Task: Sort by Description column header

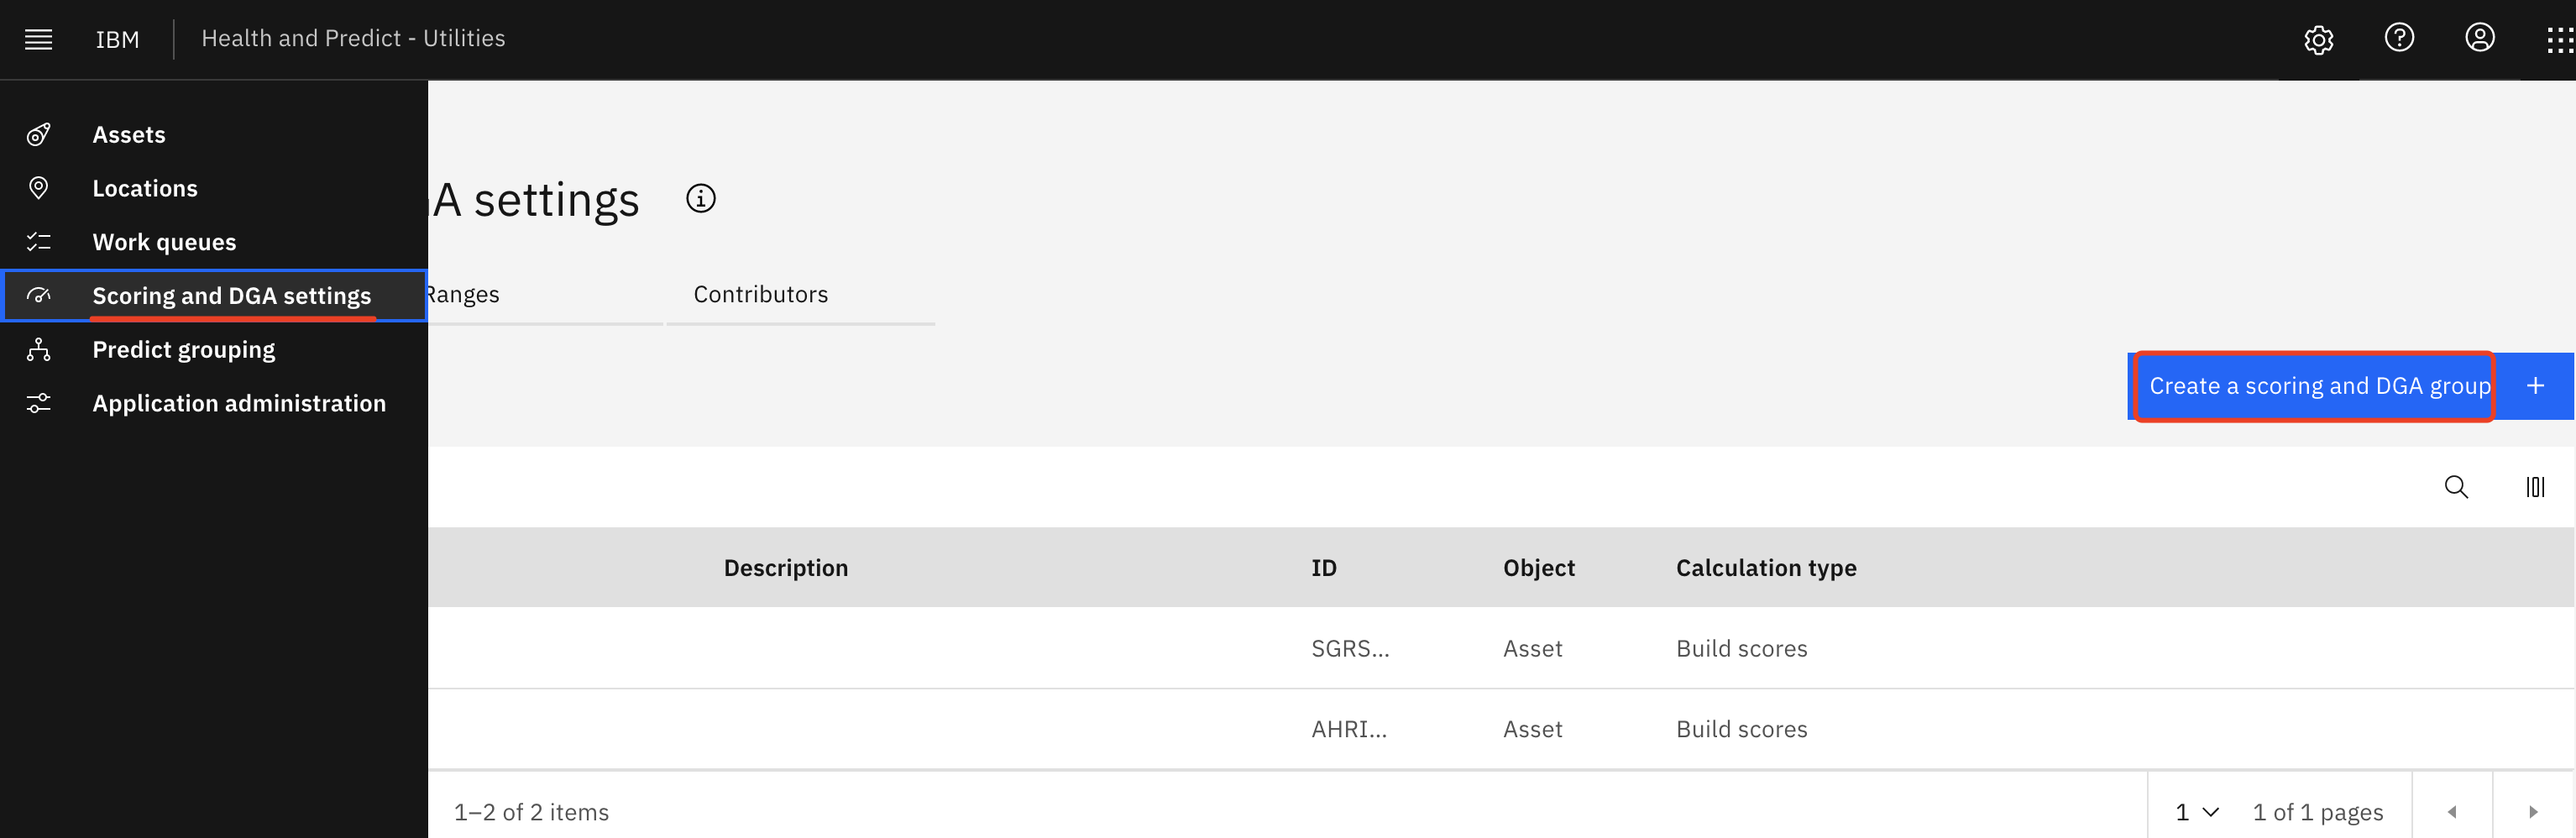Action: pyautogui.click(x=785, y=568)
